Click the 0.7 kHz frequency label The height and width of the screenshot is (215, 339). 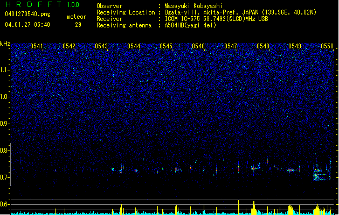click(5, 177)
